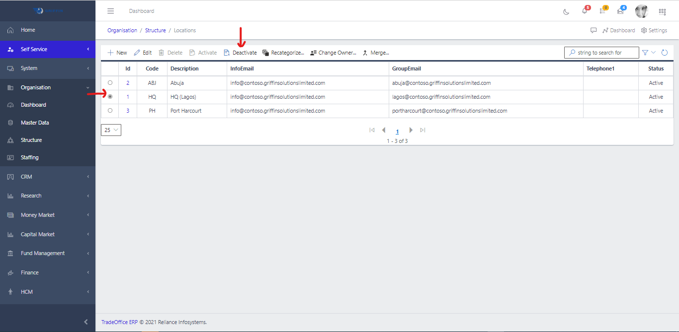679x332 pixels.
Task: Open the chat comment icon
Action: [594, 30]
